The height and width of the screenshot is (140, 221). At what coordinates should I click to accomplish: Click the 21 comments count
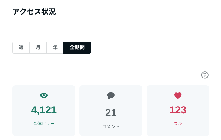click(x=111, y=112)
